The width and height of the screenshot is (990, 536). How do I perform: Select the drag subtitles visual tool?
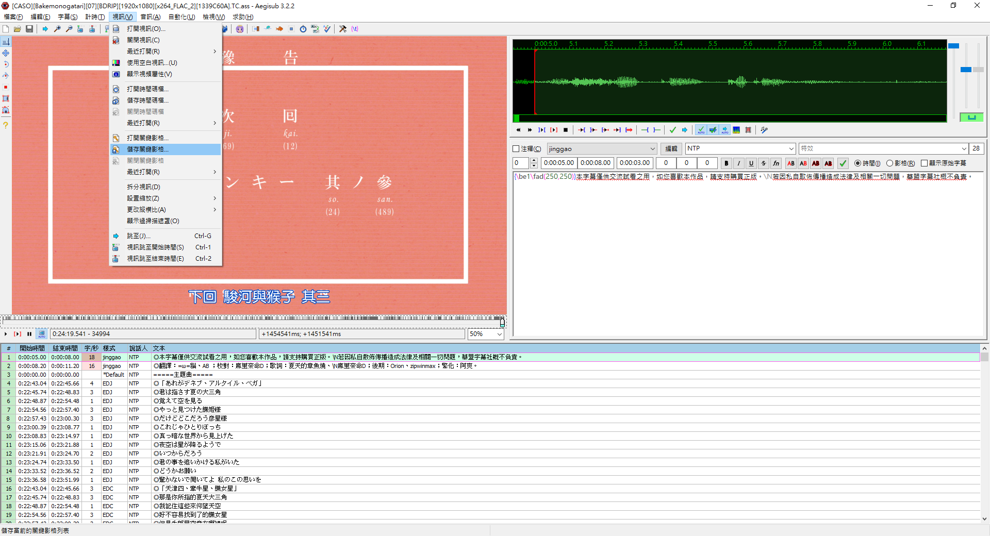(6, 53)
